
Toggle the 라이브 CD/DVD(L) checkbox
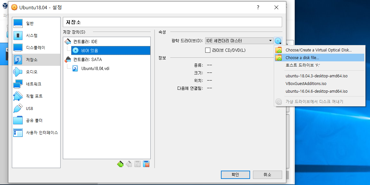pos(208,50)
